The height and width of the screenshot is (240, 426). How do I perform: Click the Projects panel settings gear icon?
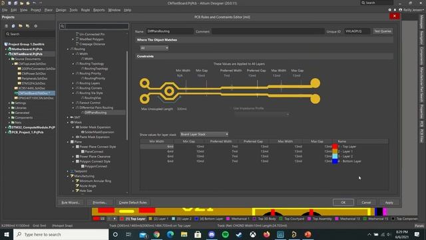pos(35,26)
